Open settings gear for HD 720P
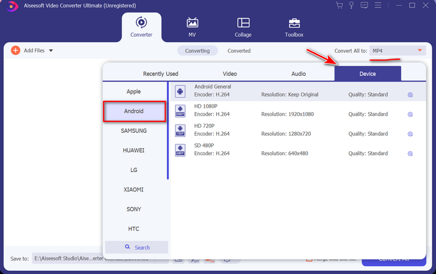Screen dimensions: 436x274 410,134
